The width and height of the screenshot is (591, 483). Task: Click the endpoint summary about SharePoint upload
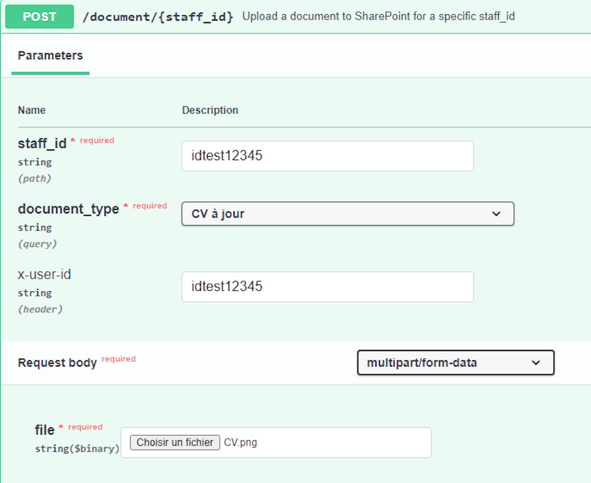point(378,17)
